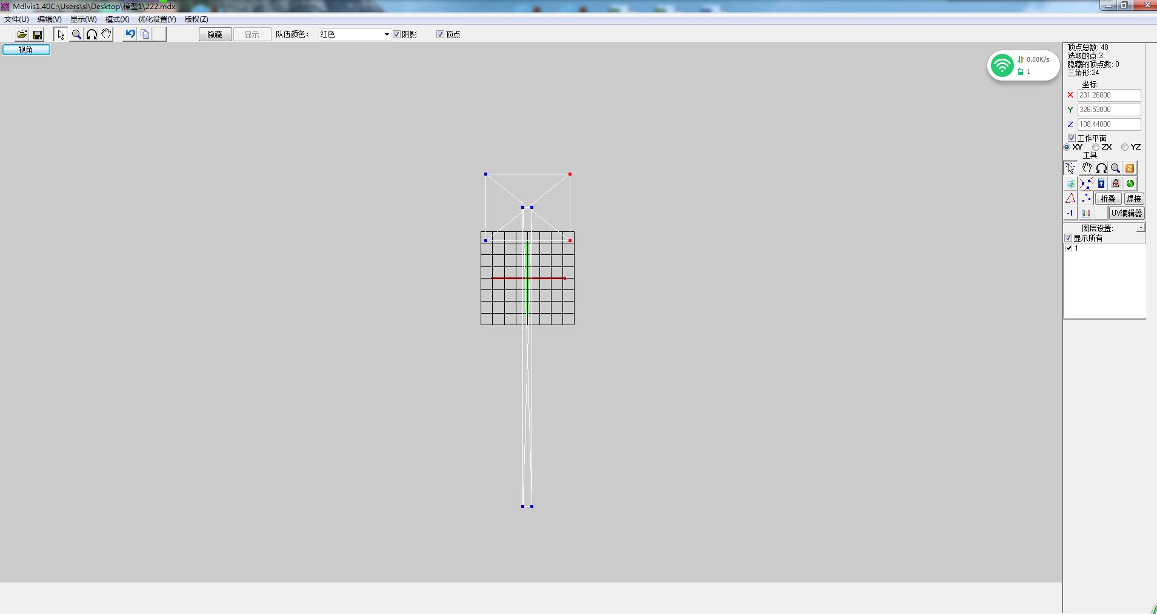Collapse the 图层设置 layer settings panel
1157x614 pixels.
(1140, 228)
